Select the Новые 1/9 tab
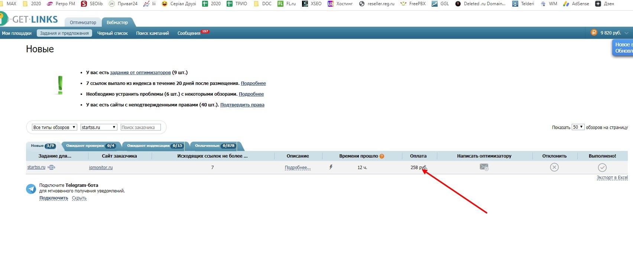Image resolution: width=633 pixels, height=254 pixels. [x=43, y=146]
